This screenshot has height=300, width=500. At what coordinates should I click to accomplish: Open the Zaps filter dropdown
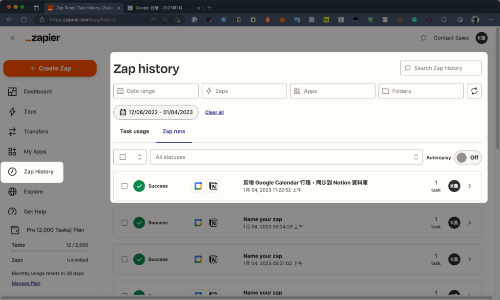244,91
